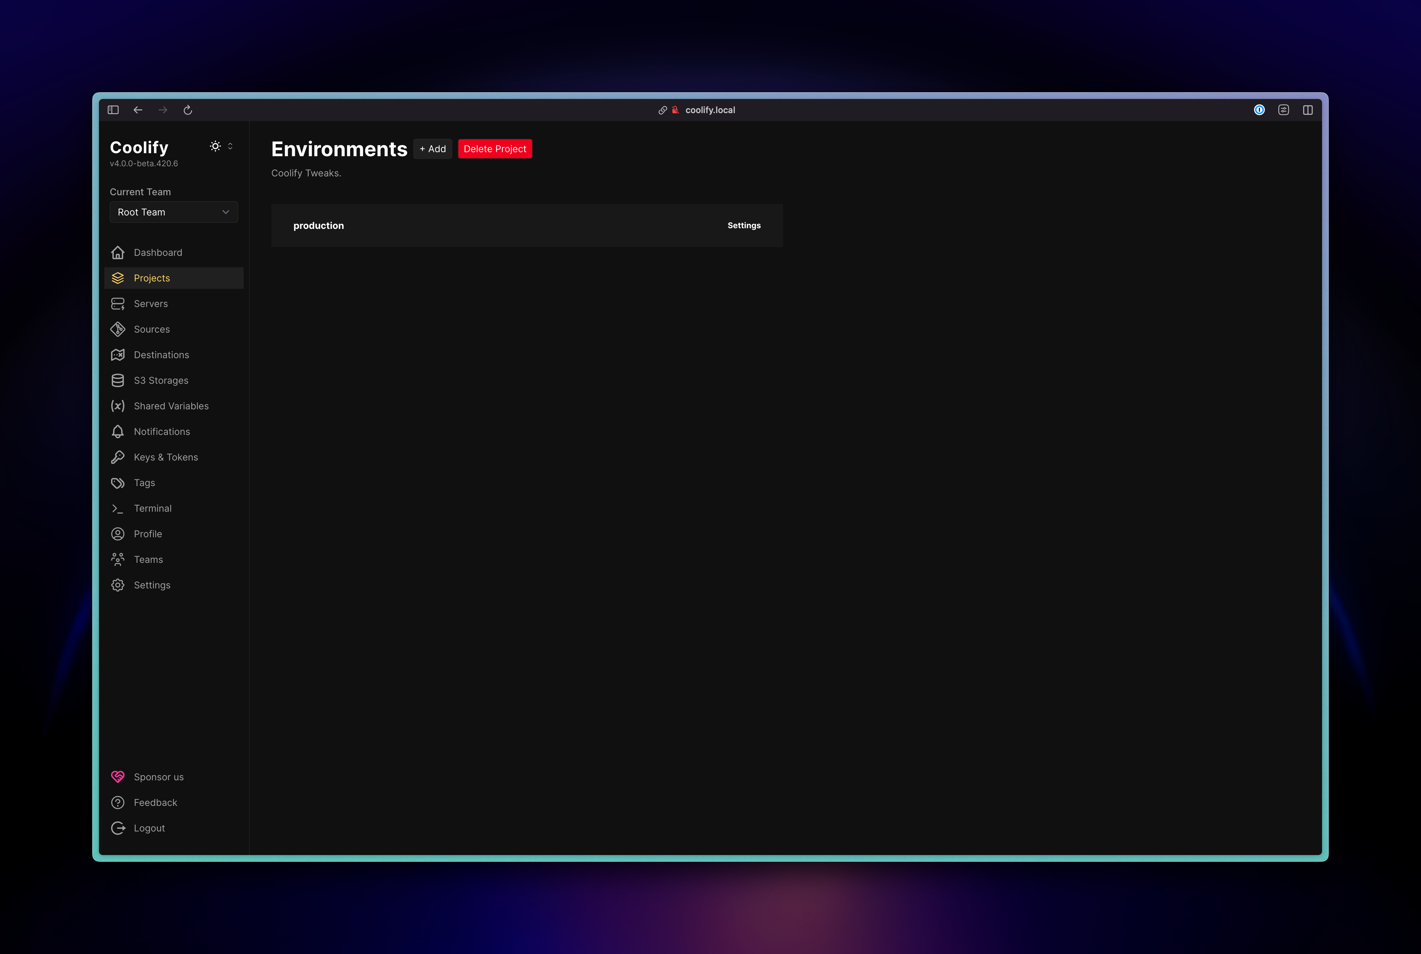This screenshot has height=954, width=1421.
Task: Click the Sources git icon
Action: [117, 329]
